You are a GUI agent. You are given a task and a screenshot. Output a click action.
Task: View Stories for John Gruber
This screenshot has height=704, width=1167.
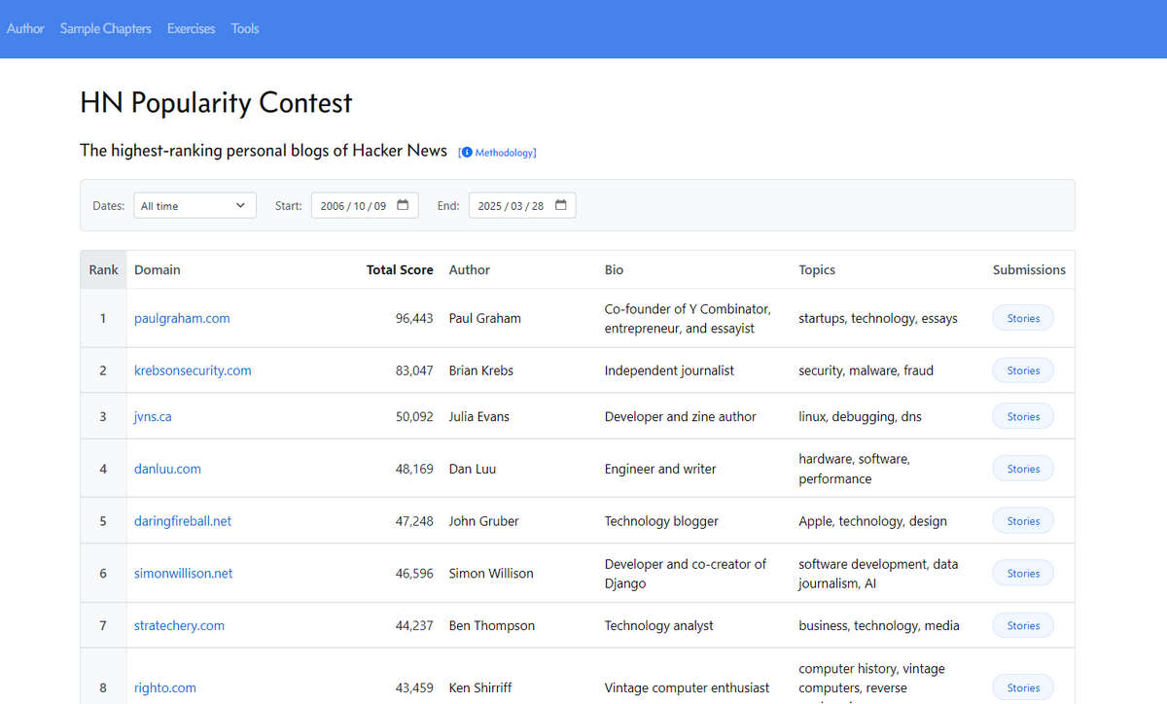point(1023,521)
